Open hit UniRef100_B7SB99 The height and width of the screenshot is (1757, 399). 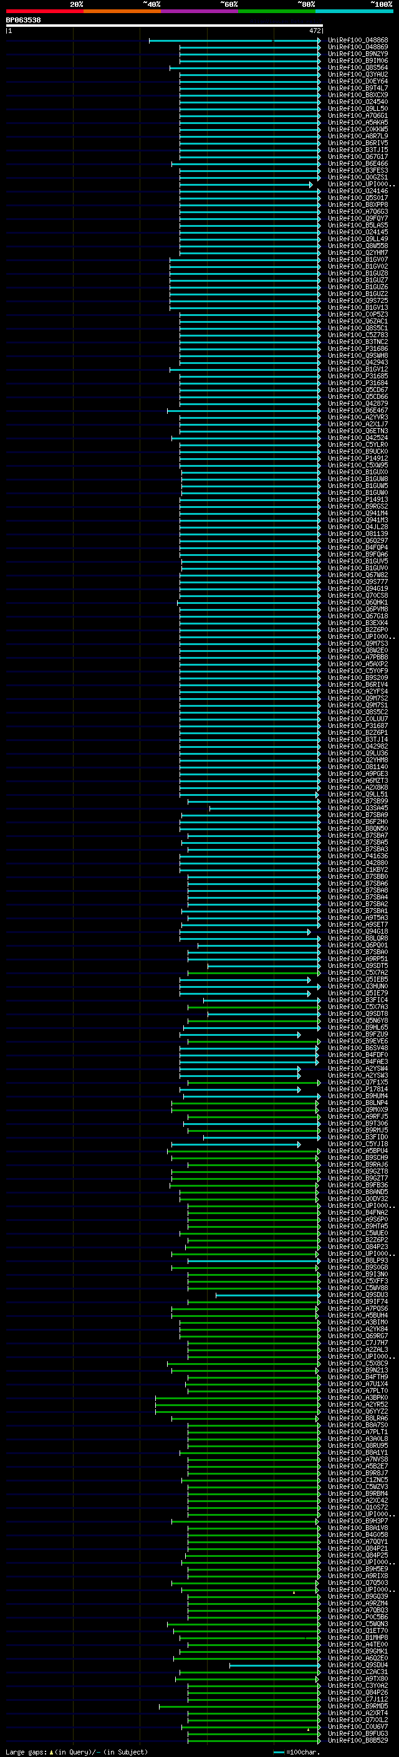(x=357, y=801)
